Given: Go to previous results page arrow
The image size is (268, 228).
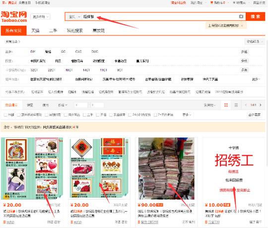Looking at the screenshot, I should [246, 105].
